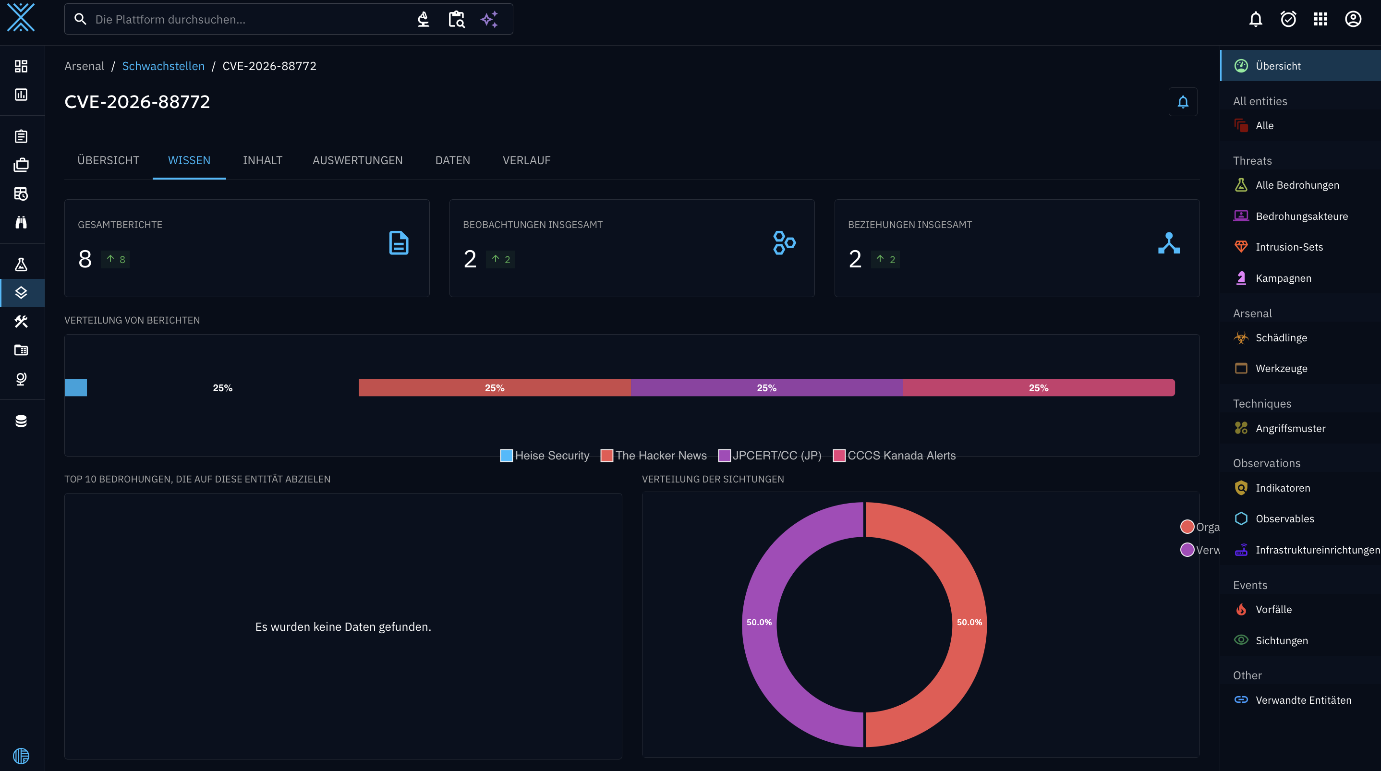Click the OpenCTI logo in the top-left corner
Image resolution: width=1381 pixels, height=771 pixels.
(21, 18)
